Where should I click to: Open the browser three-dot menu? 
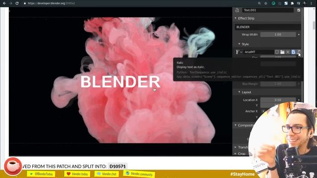click(x=311, y=3)
